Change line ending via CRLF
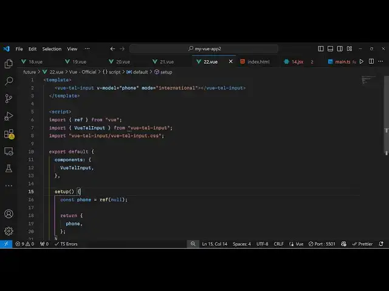 tap(278, 244)
